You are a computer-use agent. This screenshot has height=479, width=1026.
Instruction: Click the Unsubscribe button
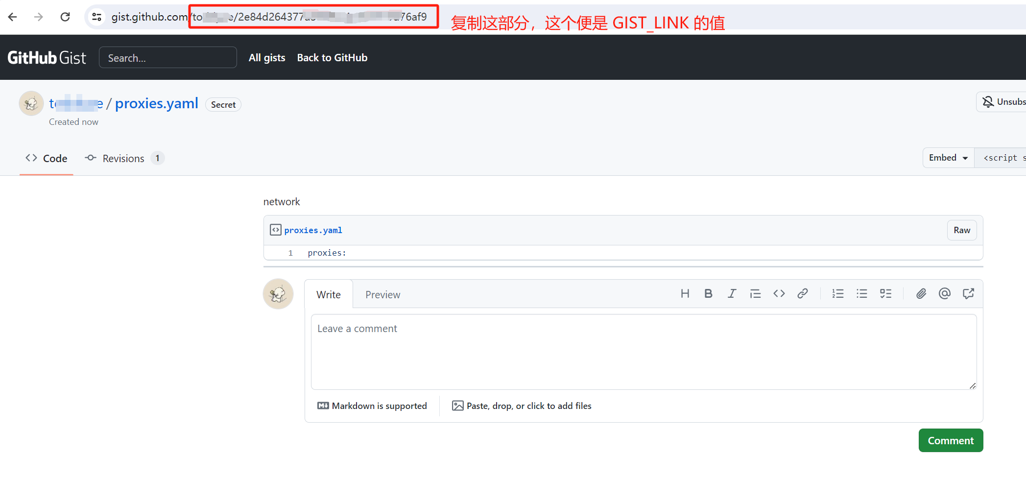(x=1002, y=102)
